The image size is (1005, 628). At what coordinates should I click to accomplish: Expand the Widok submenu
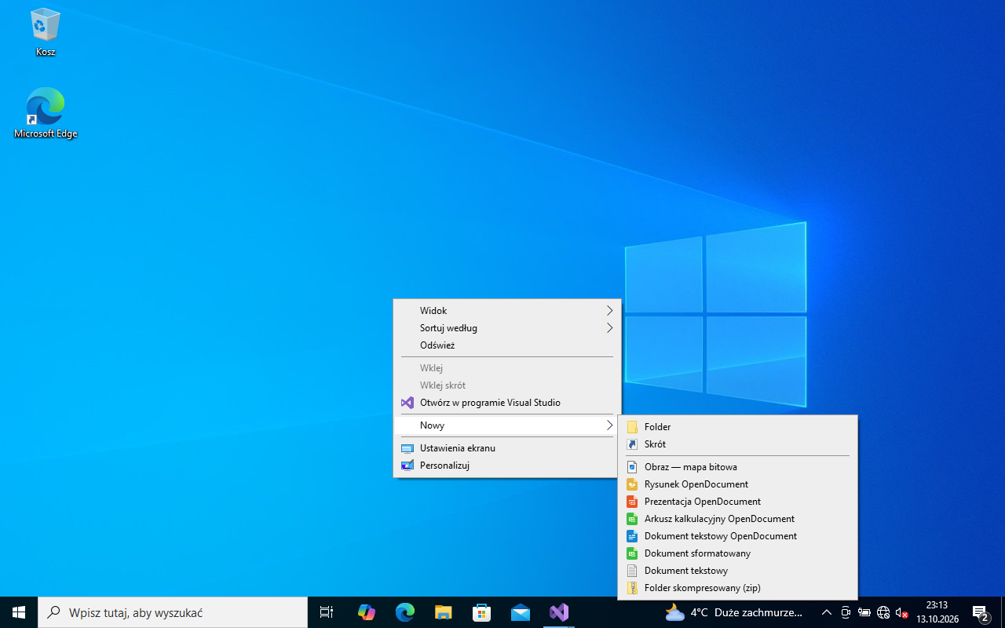coord(507,311)
